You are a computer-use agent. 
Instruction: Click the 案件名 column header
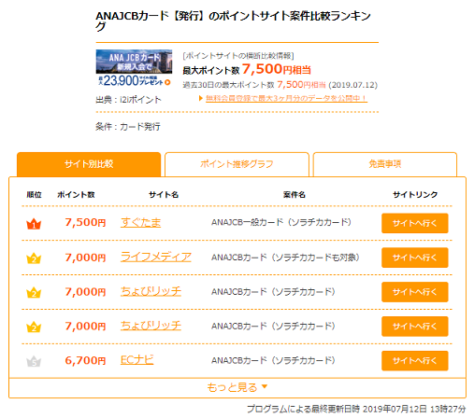(x=294, y=195)
